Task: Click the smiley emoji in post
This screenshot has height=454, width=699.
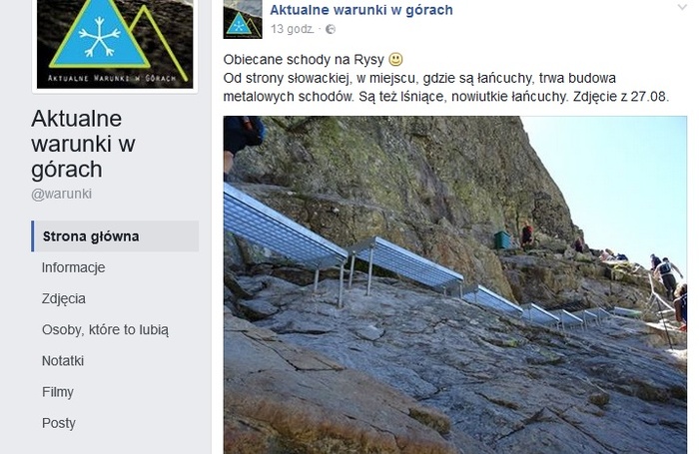Action: (395, 59)
